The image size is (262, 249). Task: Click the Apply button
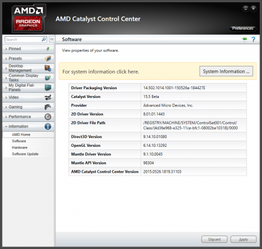pyautogui.click(x=243, y=239)
